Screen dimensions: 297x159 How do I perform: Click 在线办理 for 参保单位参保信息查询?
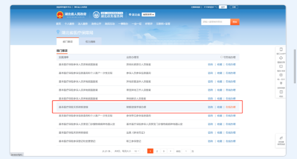point(231,116)
